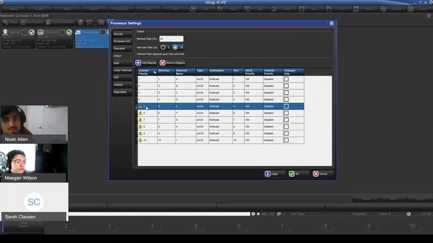Click green check status on Server node
433x243 pixels.
32,32
